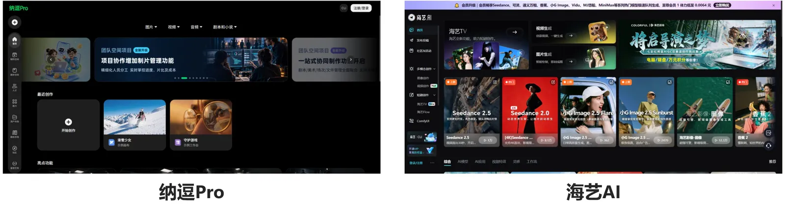This screenshot has width=785, height=209.
Task: Click the 海艺 CLI promo card in sidebar
Action: coord(422,137)
